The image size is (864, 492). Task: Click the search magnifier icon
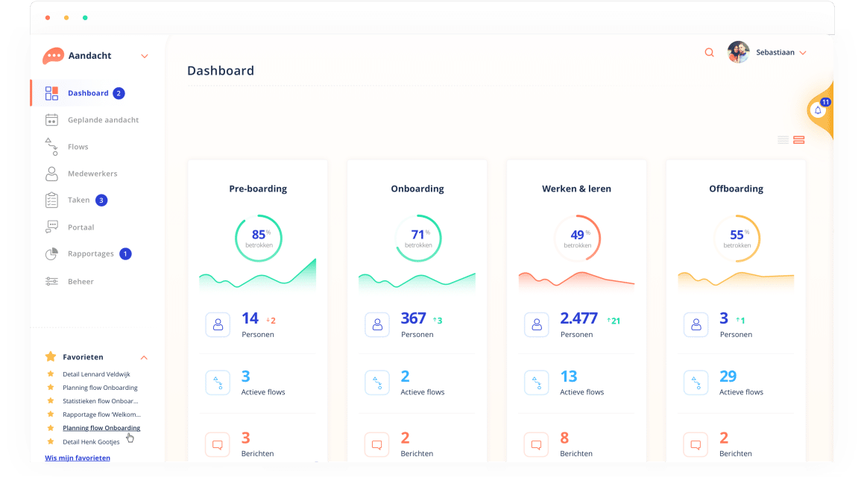[x=709, y=52]
